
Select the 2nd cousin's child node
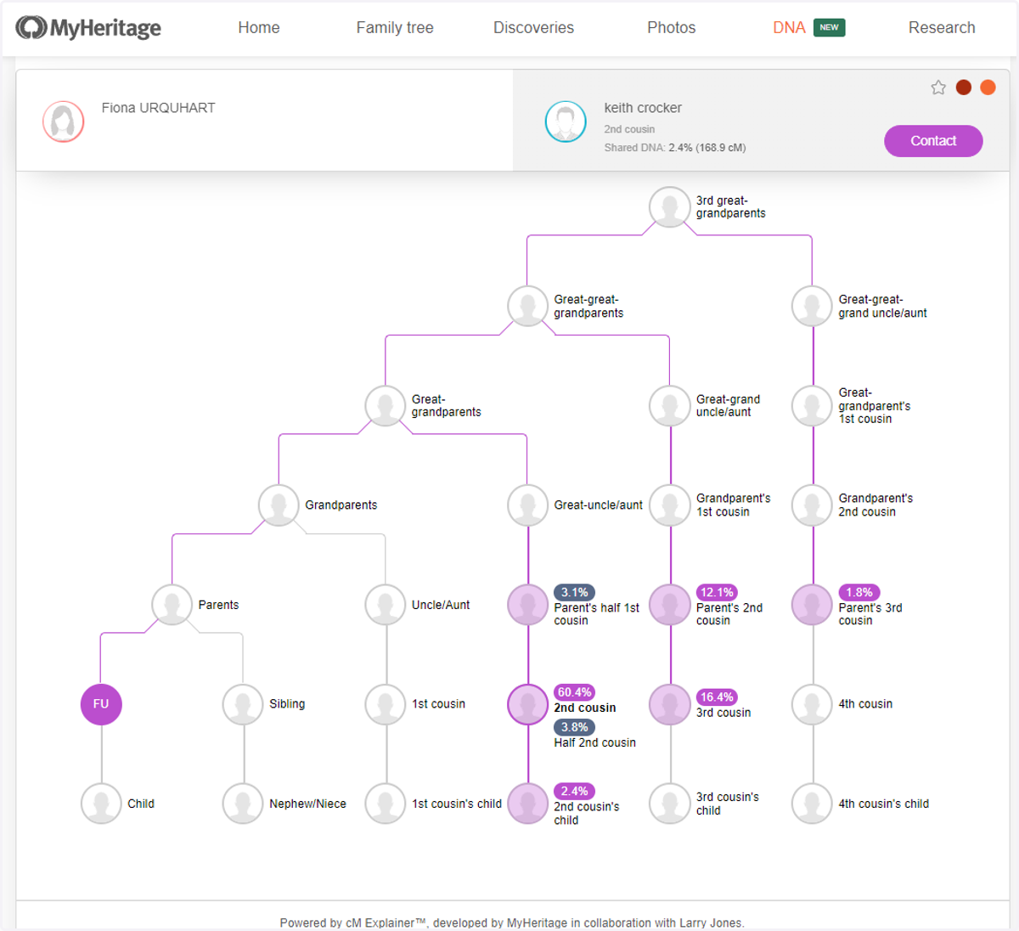tap(528, 804)
